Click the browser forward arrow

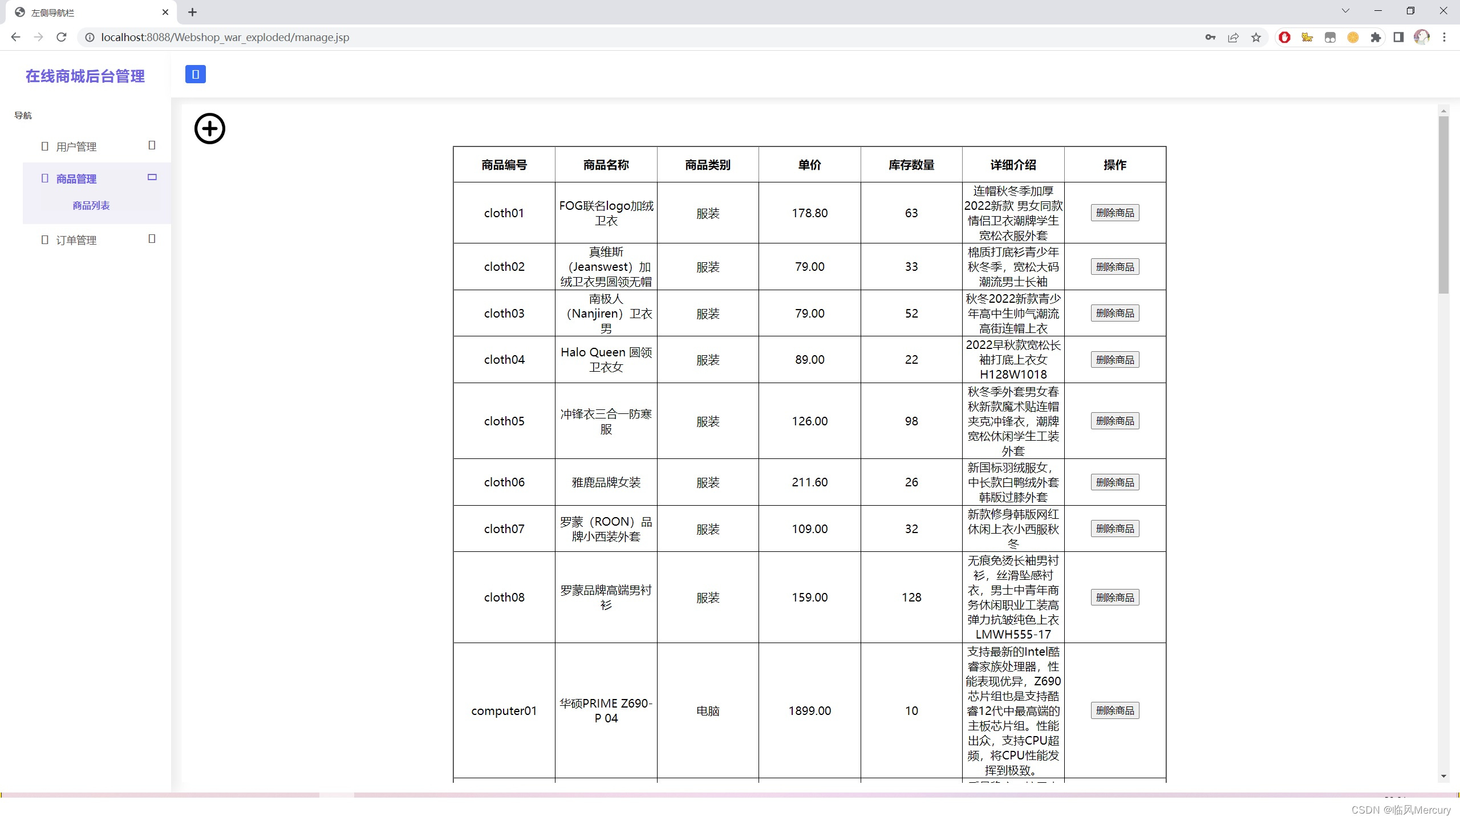point(38,37)
